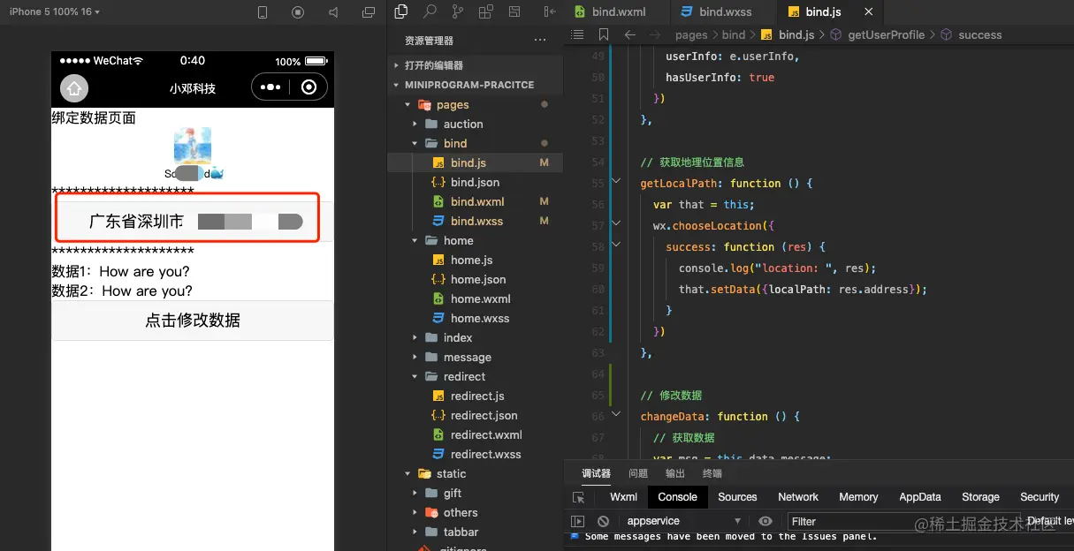Click the outline list icon in breadcrumb bar

577,34
